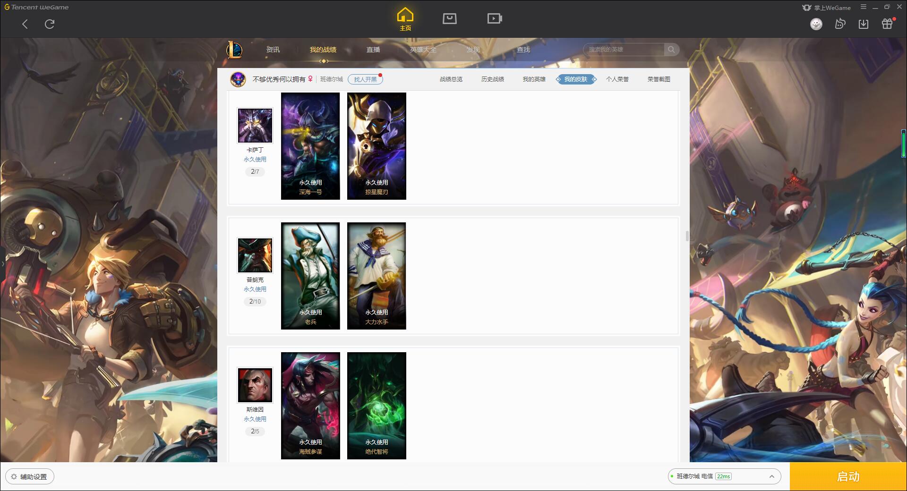Click the summoner profile avatar
The height and width of the screenshot is (491, 907).
point(238,79)
